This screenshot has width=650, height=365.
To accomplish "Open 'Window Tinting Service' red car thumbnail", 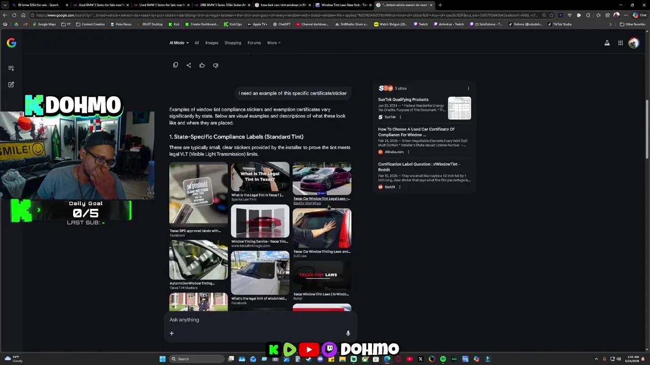I will [x=260, y=222].
